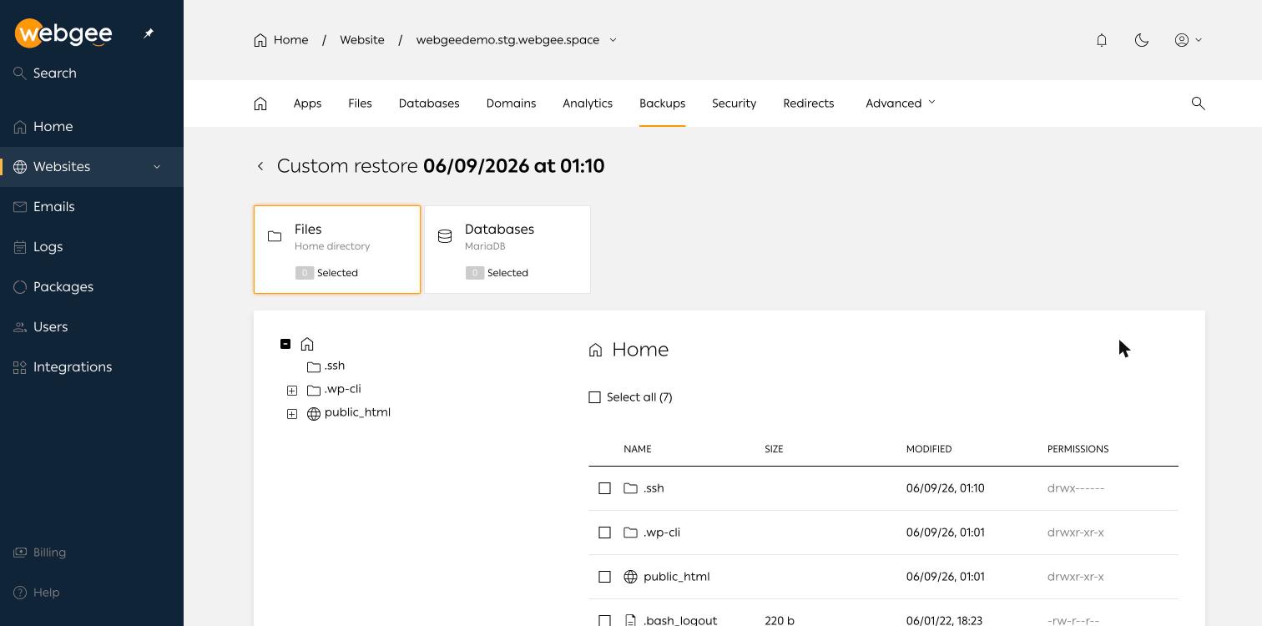This screenshot has height=626, width=1262.
Task: Open notifications bell icon
Action: tap(1102, 40)
